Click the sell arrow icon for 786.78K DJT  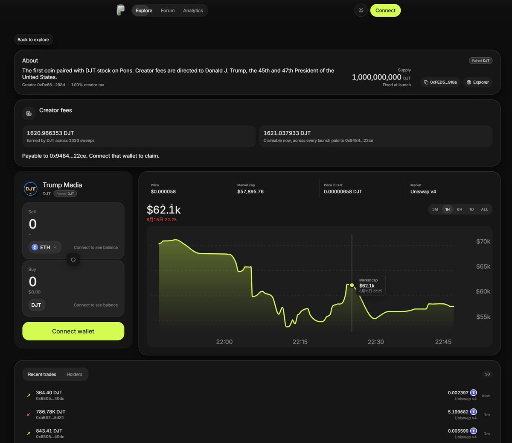point(29,414)
